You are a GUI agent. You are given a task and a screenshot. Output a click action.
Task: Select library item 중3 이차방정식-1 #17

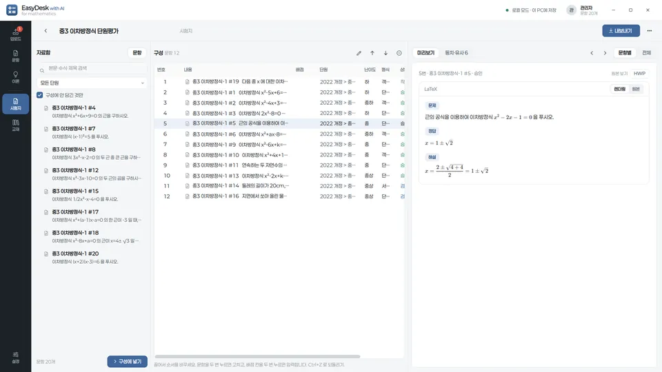point(92,216)
